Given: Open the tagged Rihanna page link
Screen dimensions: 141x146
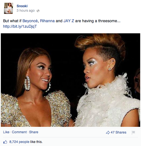Looking at the screenshot, I should (47, 21).
